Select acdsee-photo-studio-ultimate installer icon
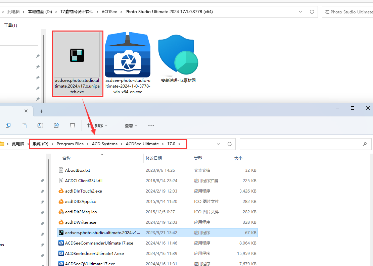 pyautogui.click(x=128, y=55)
